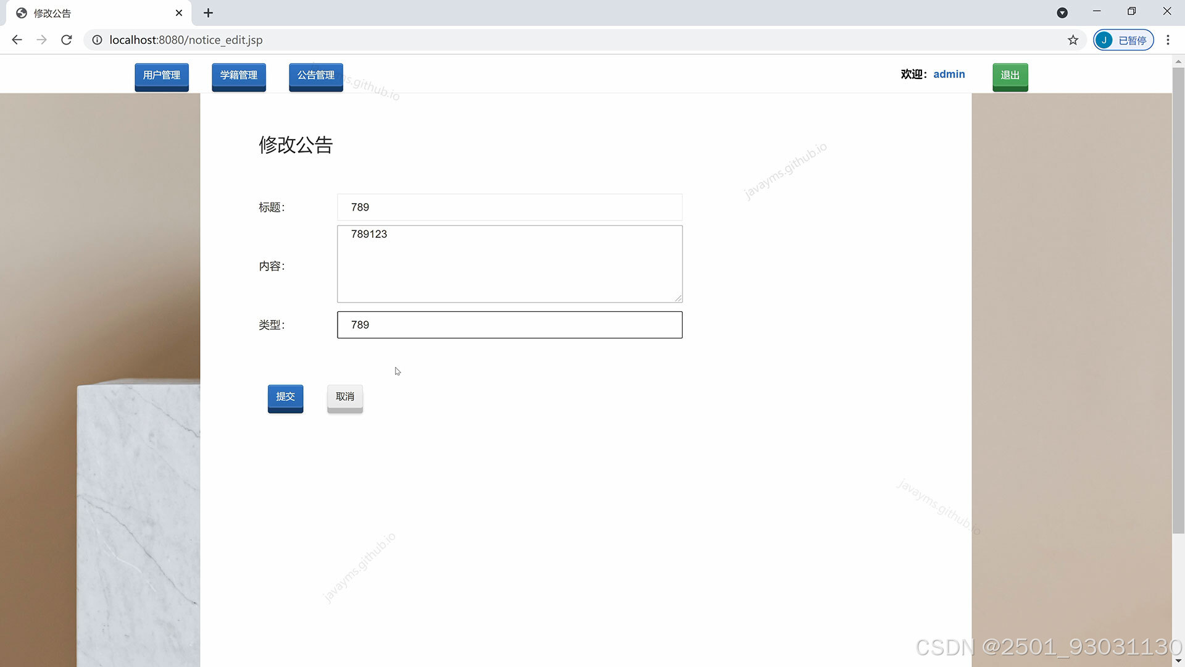View site information icon in address bar
1185x667 pixels.
click(97, 40)
